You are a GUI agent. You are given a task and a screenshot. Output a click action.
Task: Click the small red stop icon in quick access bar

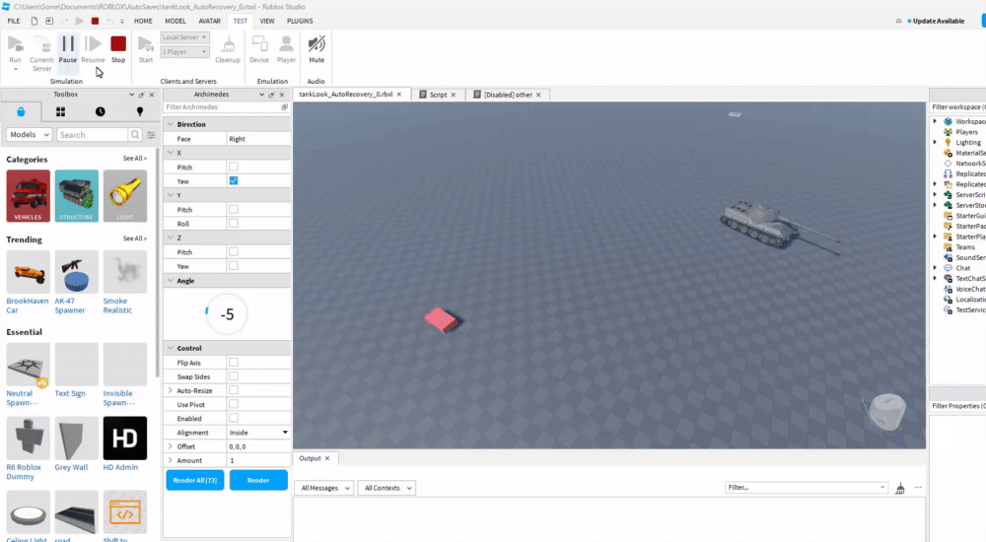(x=95, y=21)
